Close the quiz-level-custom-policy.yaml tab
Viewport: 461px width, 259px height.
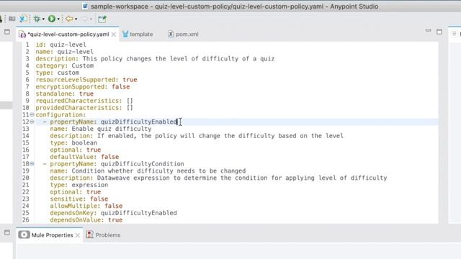[x=114, y=35]
